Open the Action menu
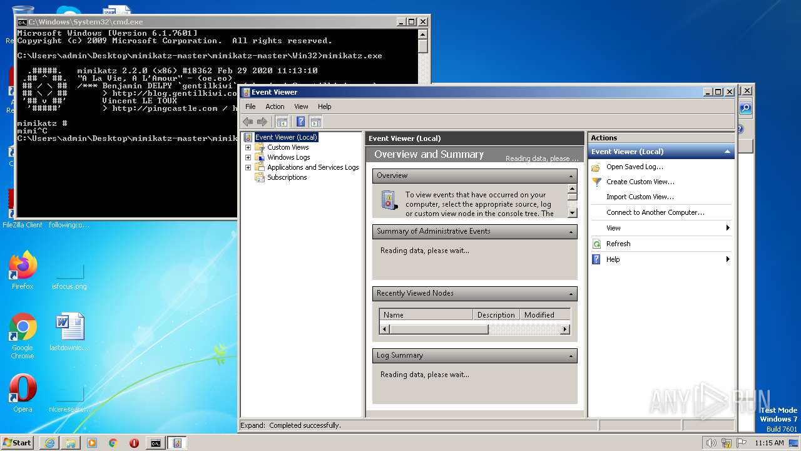This screenshot has width=801, height=451. (x=275, y=106)
